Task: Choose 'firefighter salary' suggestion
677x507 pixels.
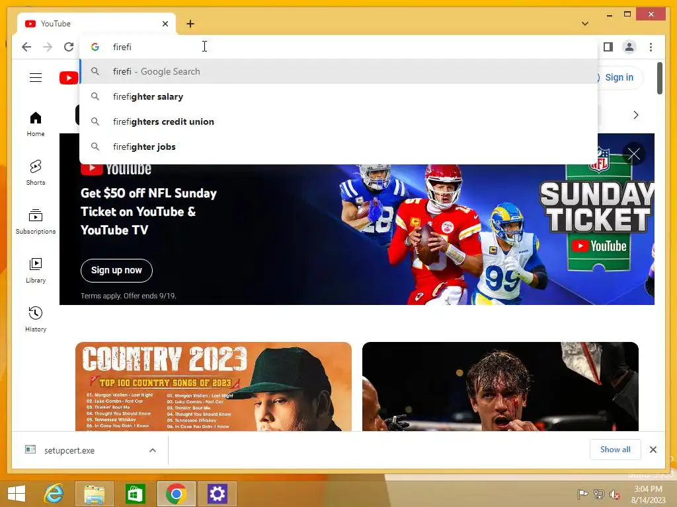Action: point(338,96)
